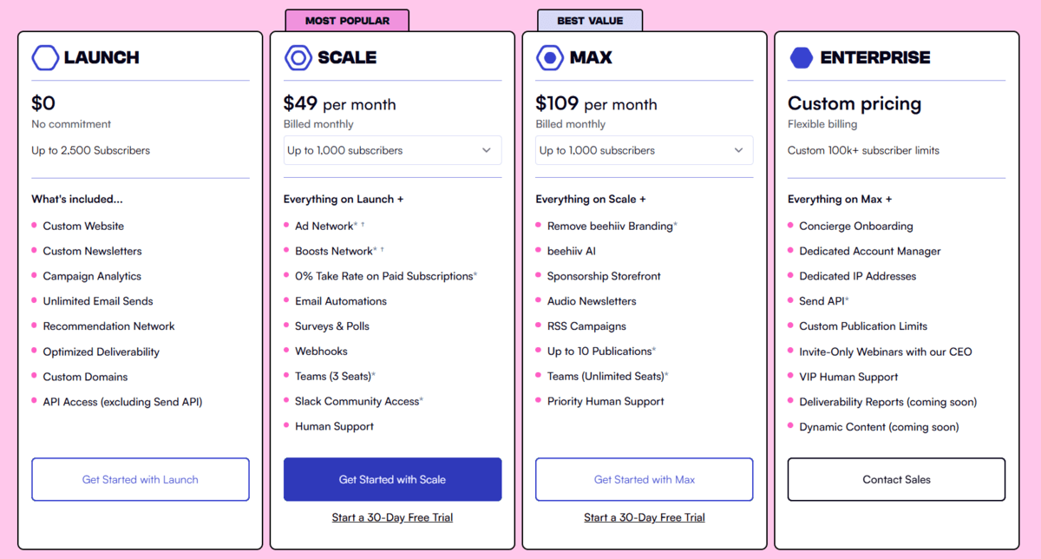Open the Max subscriber count dropdown
This screenshot has height=559, width=1041.
[x=644, y=149]
